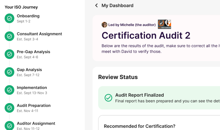
Task: Click Michelle the auditor's avatar photo
Action: tap(105, 25)
